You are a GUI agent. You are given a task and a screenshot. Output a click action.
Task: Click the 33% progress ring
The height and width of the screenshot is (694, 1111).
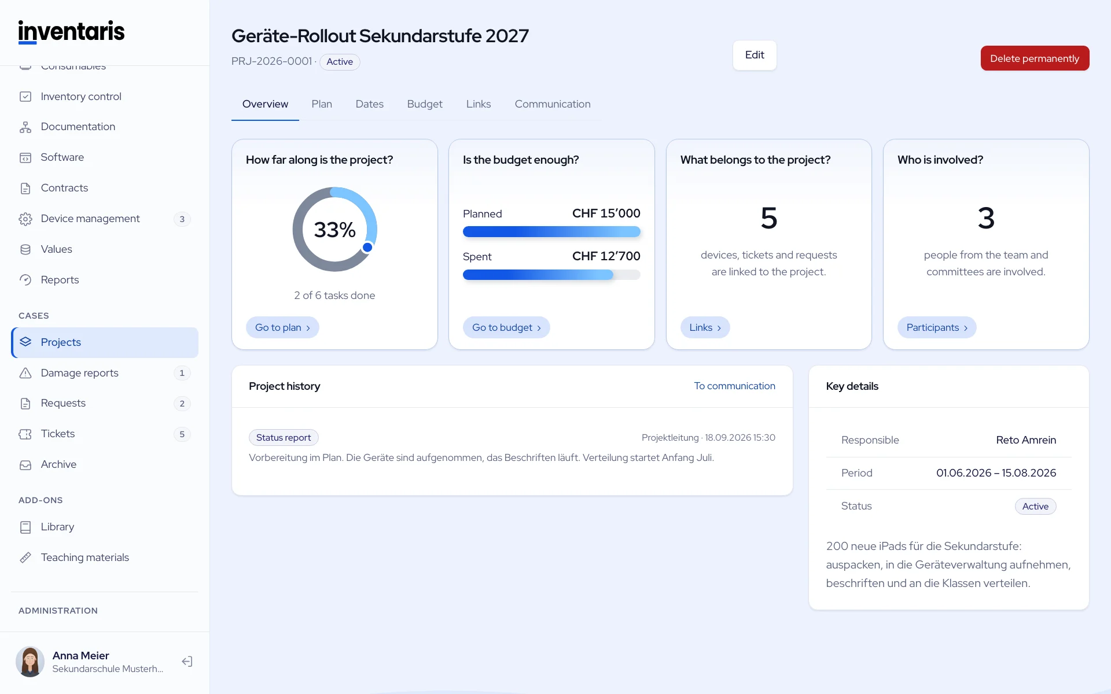click(x=334, y=230)
